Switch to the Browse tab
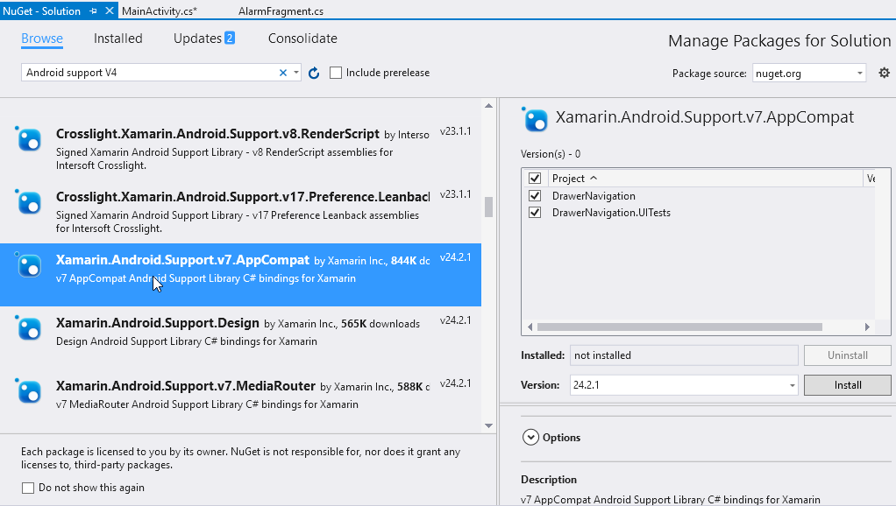 pos(42,39)
